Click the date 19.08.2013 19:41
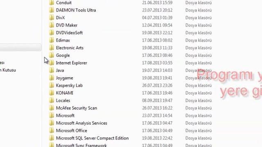The height and width of the screenshot is (147, 262). tap(157, 78)
